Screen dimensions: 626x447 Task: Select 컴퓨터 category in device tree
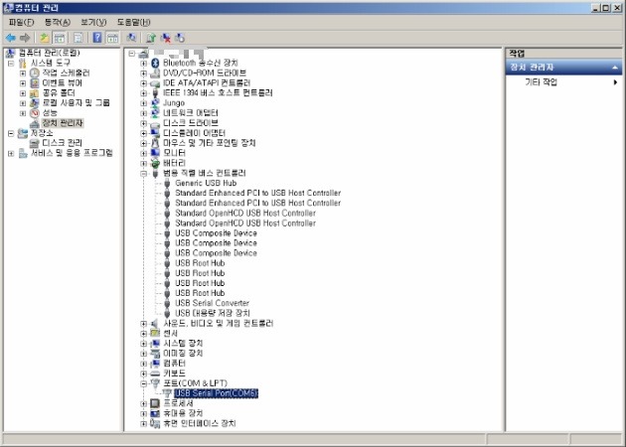[x=174, y=364]
